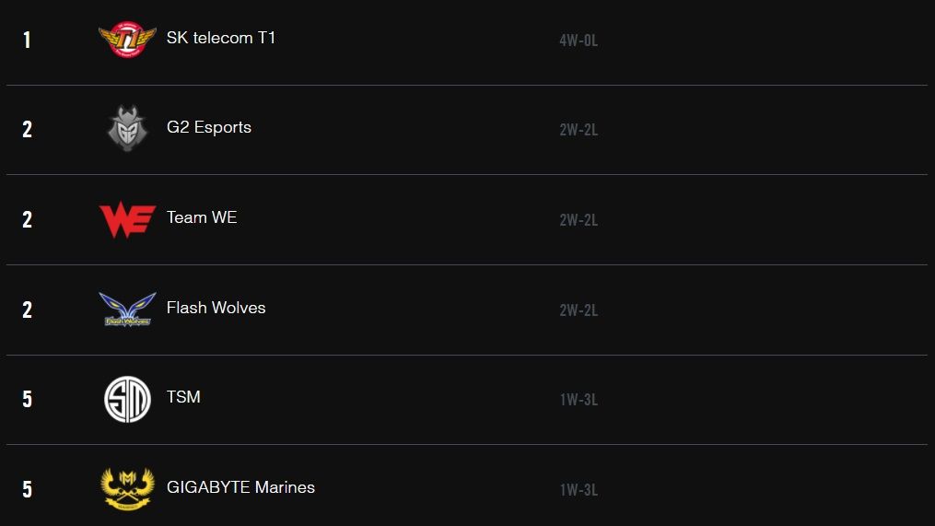935x526 pixels.
Task: Click the red Team WE logo
Action: coord(127,219)
